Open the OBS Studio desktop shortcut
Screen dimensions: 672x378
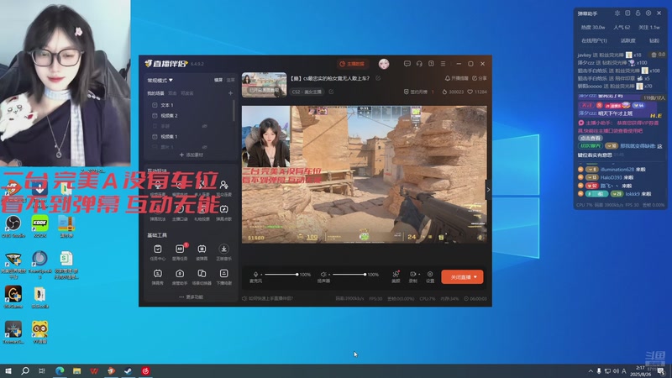pos(13,226)
